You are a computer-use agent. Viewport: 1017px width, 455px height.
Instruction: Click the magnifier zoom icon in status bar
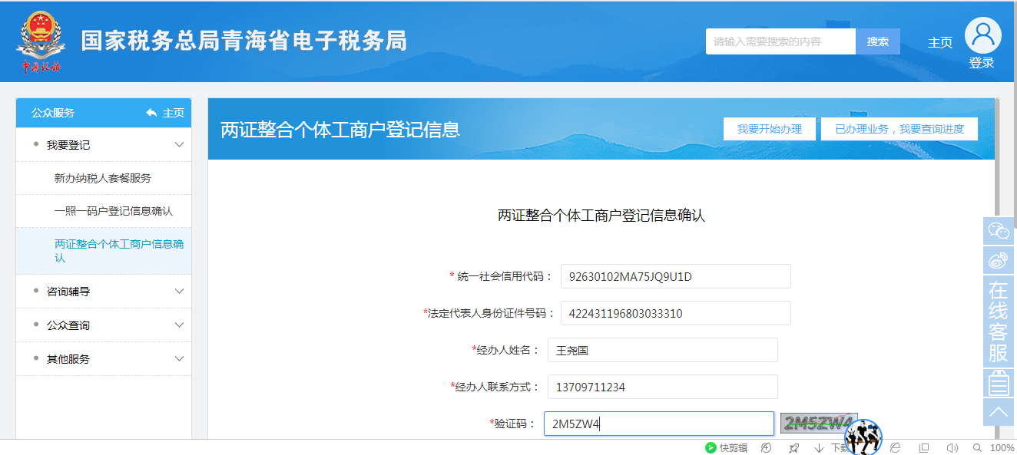click(x=977, y=448)
